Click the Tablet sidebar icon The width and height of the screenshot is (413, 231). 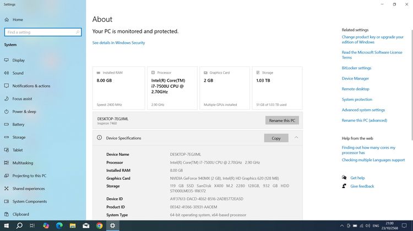[7, 150]
